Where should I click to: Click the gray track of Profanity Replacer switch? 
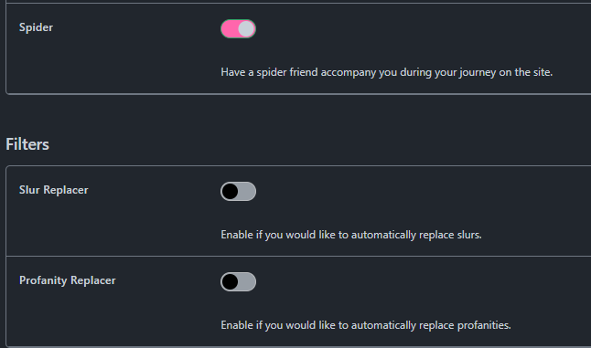tap(247, 282)
